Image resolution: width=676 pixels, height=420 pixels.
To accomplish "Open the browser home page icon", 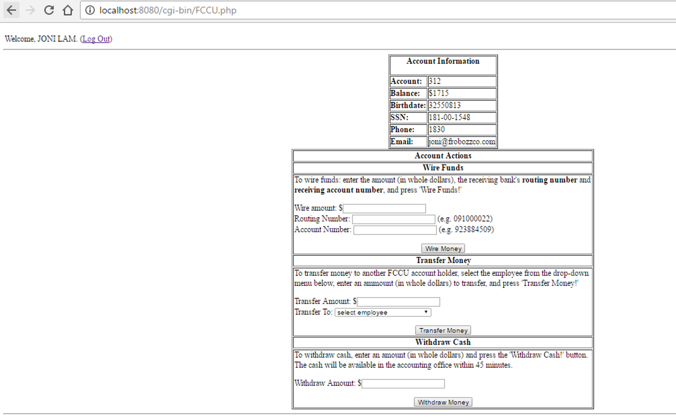I will click(68, 10).
